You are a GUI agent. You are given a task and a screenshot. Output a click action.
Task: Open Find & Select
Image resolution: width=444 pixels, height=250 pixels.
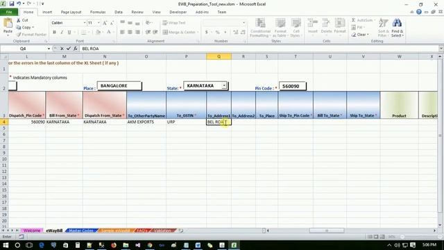click(397, 28)
